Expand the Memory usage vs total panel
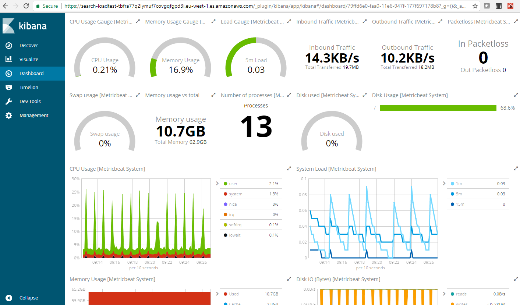This screenshot has height=305, width=520. click(213, 95)
